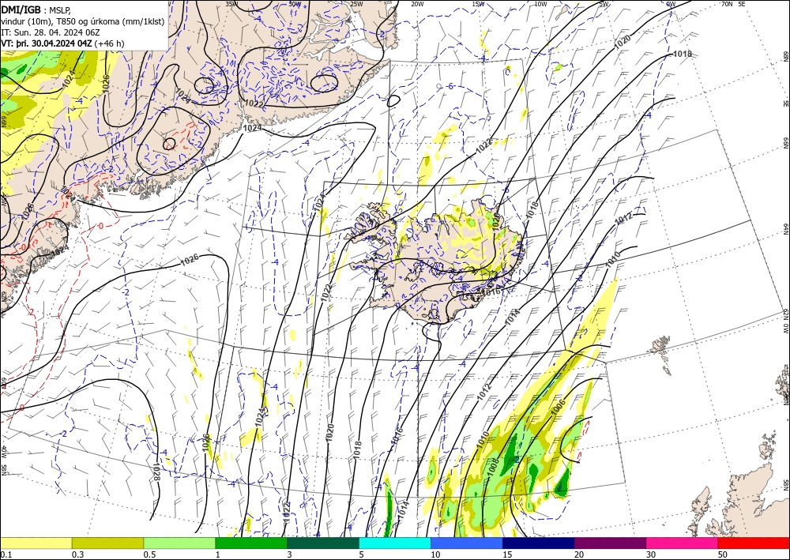Image resolution: width=790 pixels, height=560 pixels.
Task: Choose the purple 20–30 legend swatch
Action: coord(610,543)
